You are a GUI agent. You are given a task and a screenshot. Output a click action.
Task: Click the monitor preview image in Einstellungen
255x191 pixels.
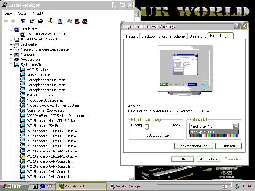(x=185, y=70)
